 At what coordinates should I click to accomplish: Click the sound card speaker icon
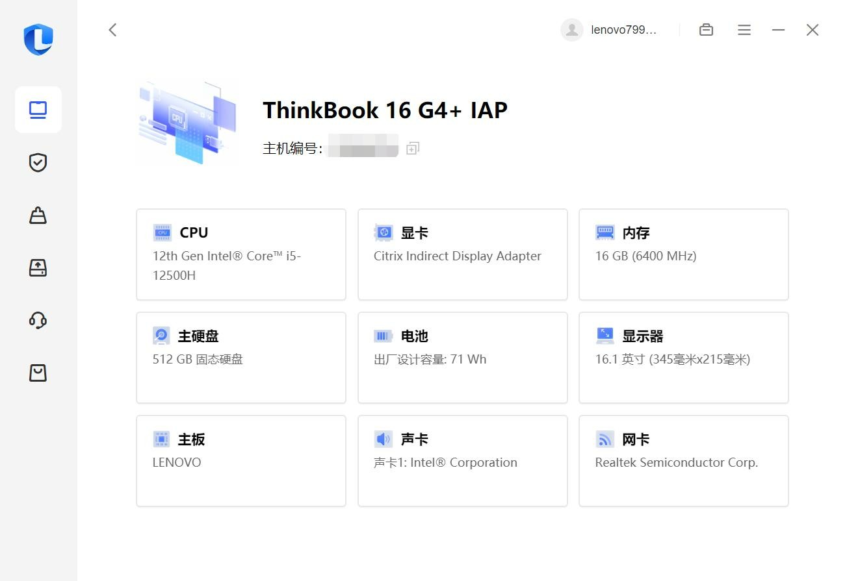click(384, 439)
